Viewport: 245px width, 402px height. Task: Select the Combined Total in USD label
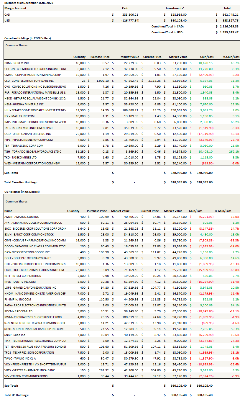(x=167, y=32)
